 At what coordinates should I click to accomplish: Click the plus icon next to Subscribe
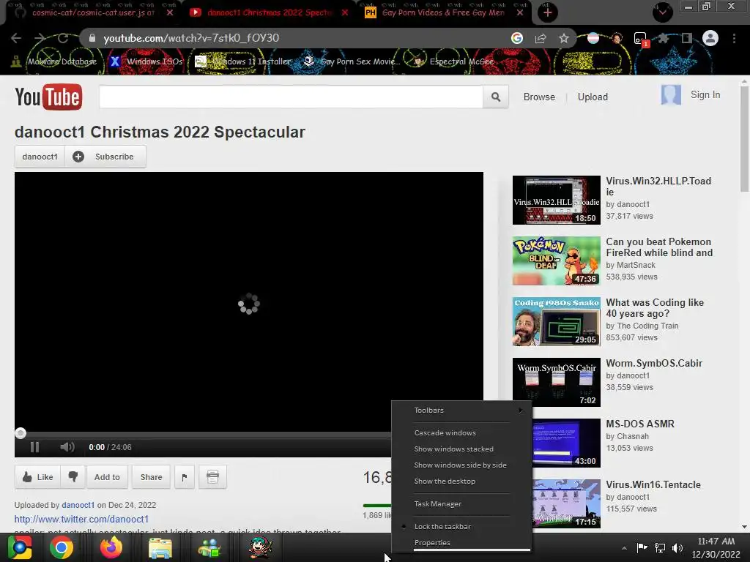[78, 157]
